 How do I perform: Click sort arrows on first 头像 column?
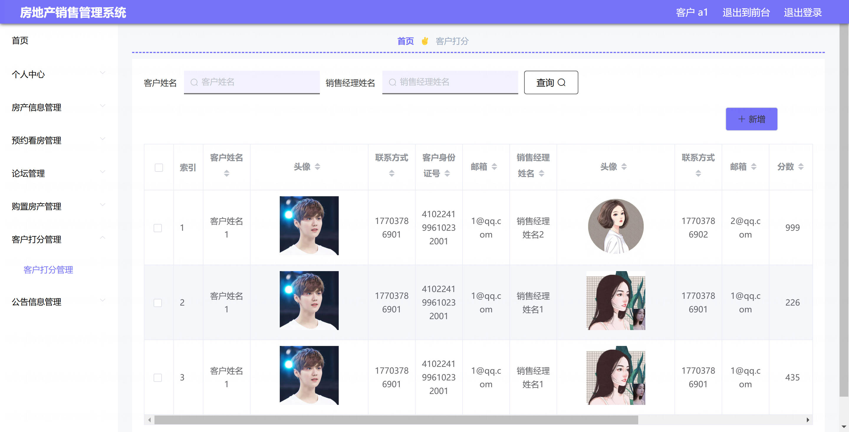(317, 167)
